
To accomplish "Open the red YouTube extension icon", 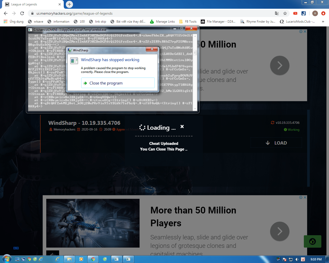I will (295, 13).
